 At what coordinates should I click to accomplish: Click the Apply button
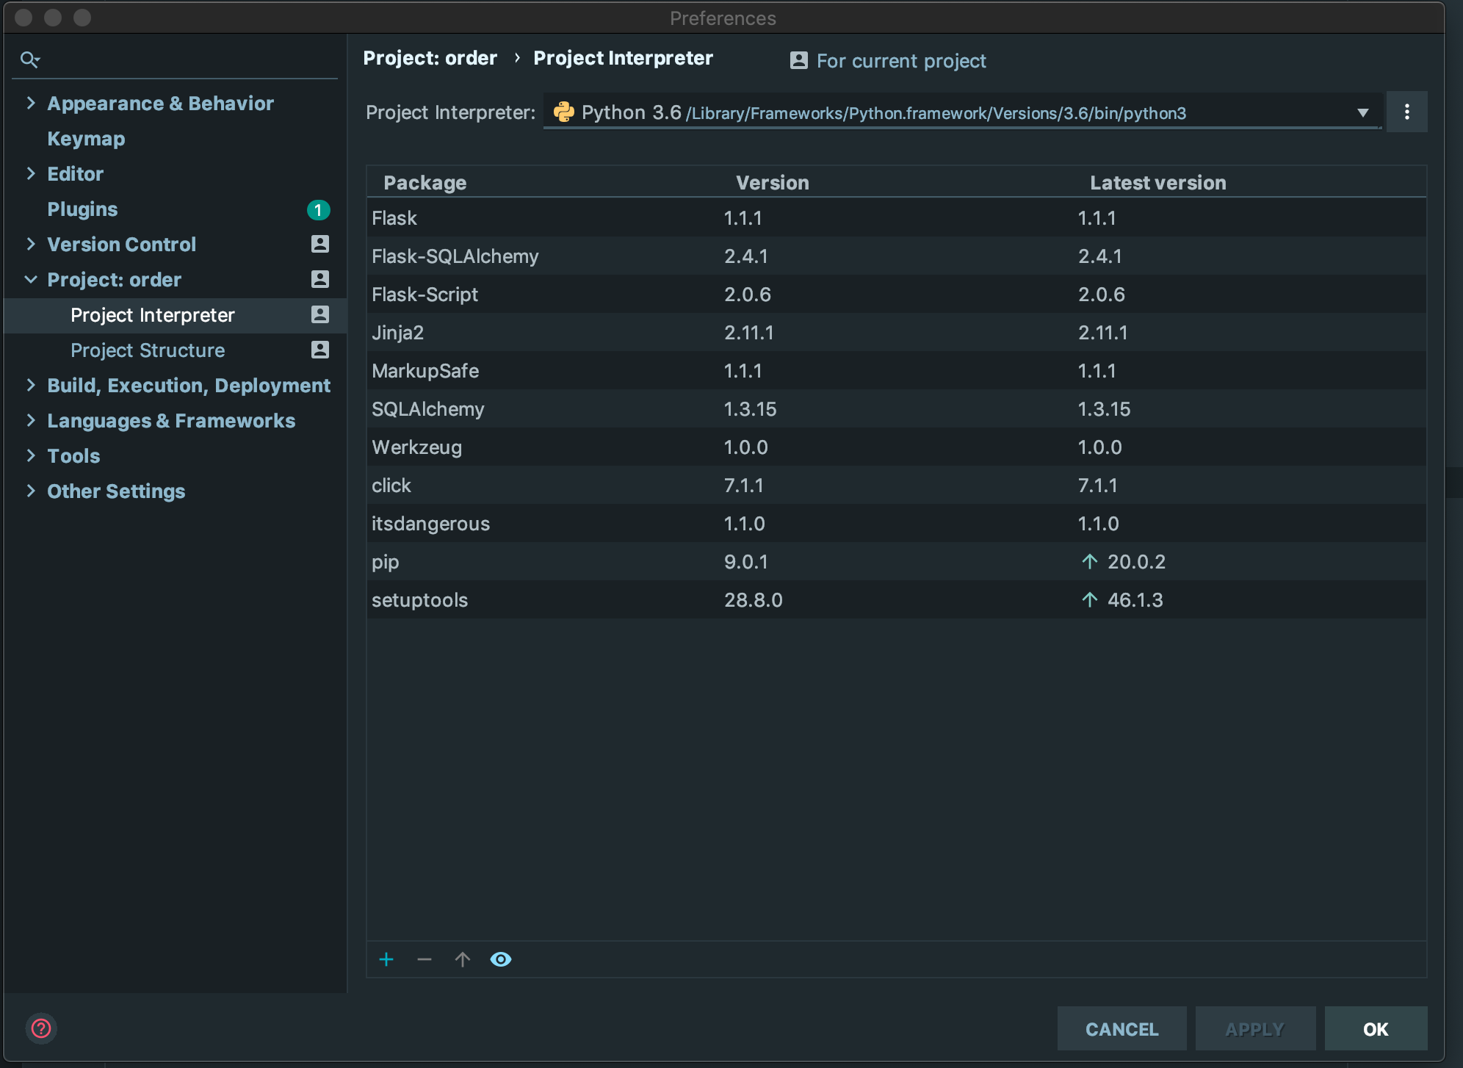[x=1255, y=1029]
